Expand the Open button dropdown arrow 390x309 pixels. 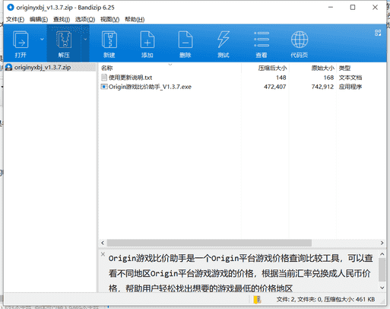point(42,39)
